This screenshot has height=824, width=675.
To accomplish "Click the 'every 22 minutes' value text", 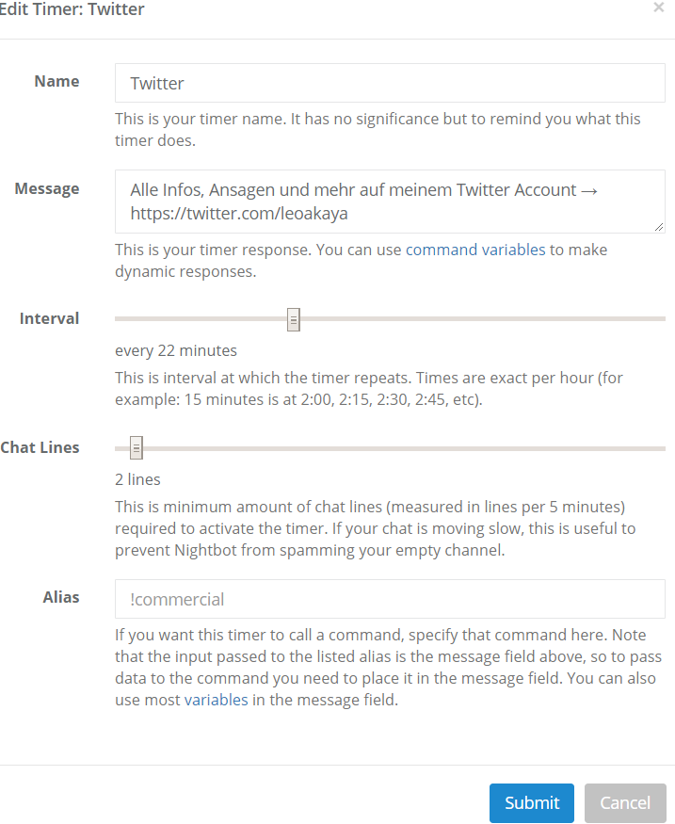I will click(x=176, y=351).
